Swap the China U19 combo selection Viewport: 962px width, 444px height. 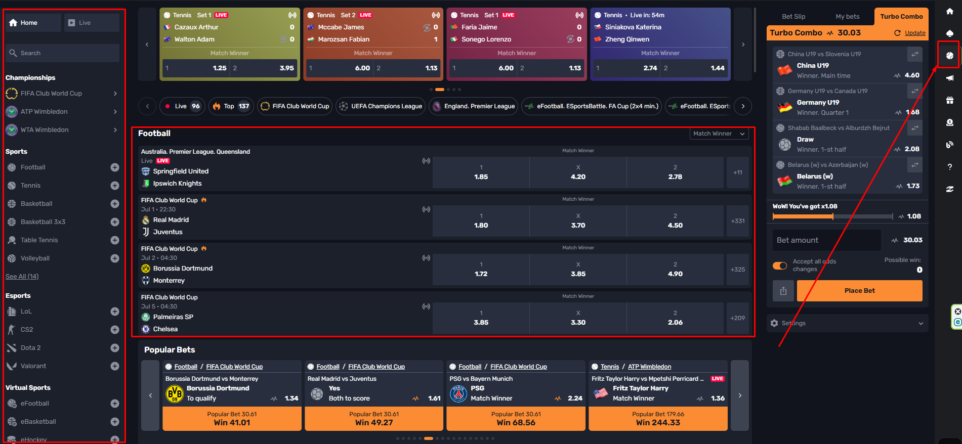point(914,54)
